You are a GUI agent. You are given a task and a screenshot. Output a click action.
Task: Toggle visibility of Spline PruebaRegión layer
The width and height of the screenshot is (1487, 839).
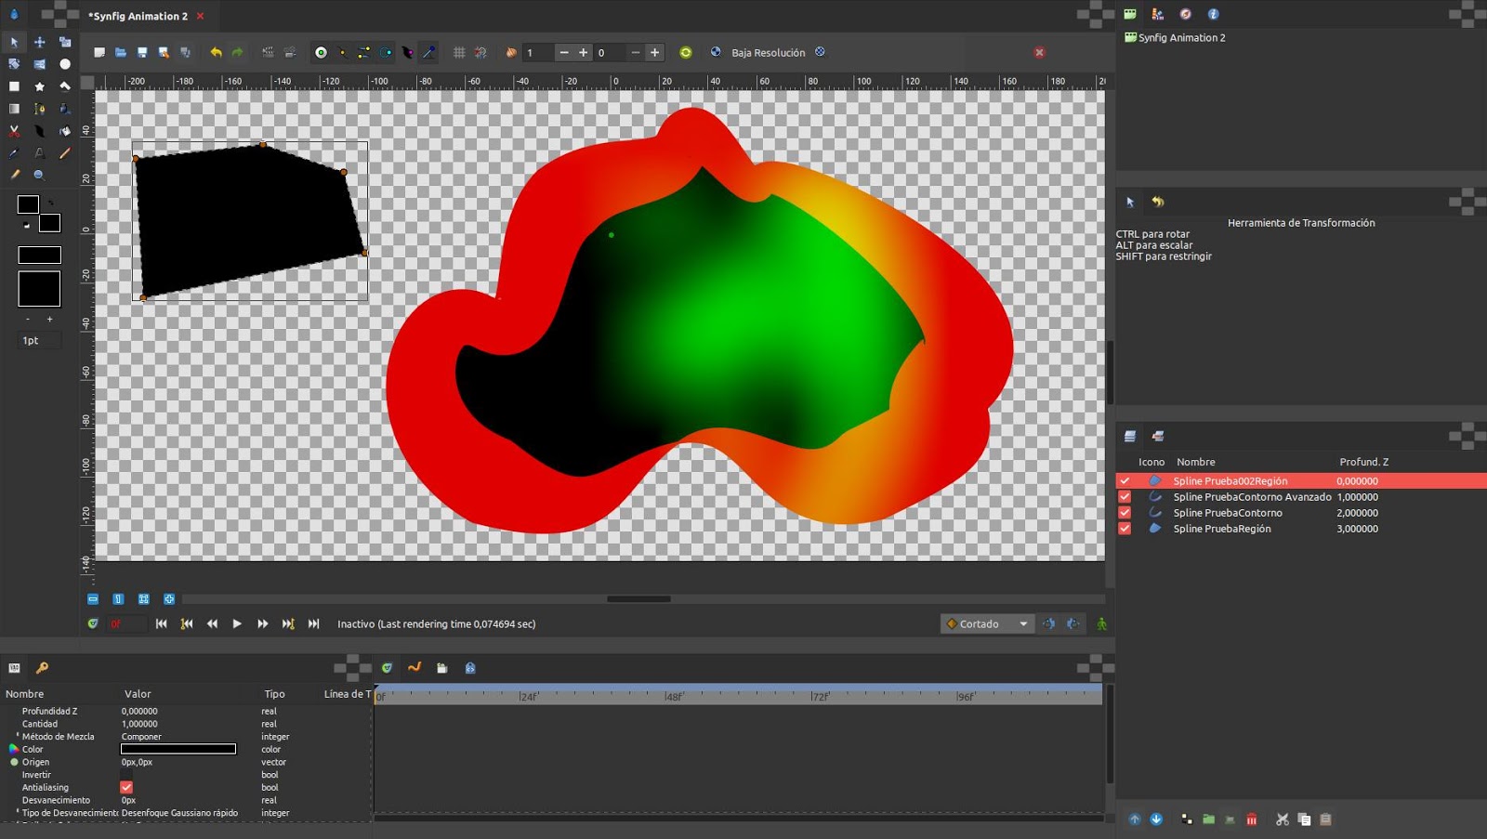tap(1125, 528)
